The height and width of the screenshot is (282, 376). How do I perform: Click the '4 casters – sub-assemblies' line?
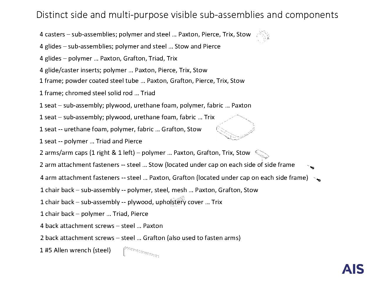tap(145, 34)
